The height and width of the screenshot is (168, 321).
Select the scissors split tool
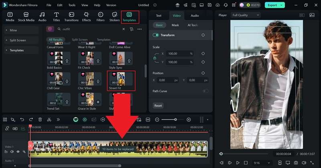(x=49, y=120)
